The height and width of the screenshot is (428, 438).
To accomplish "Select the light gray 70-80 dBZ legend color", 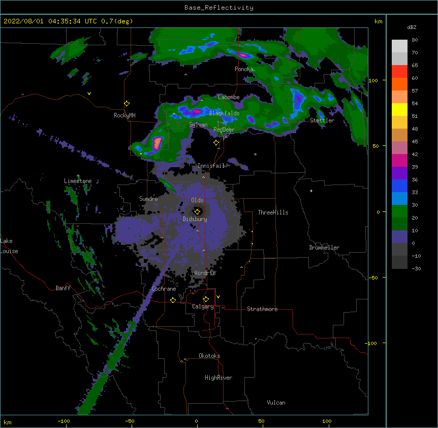I will point(399,46).
